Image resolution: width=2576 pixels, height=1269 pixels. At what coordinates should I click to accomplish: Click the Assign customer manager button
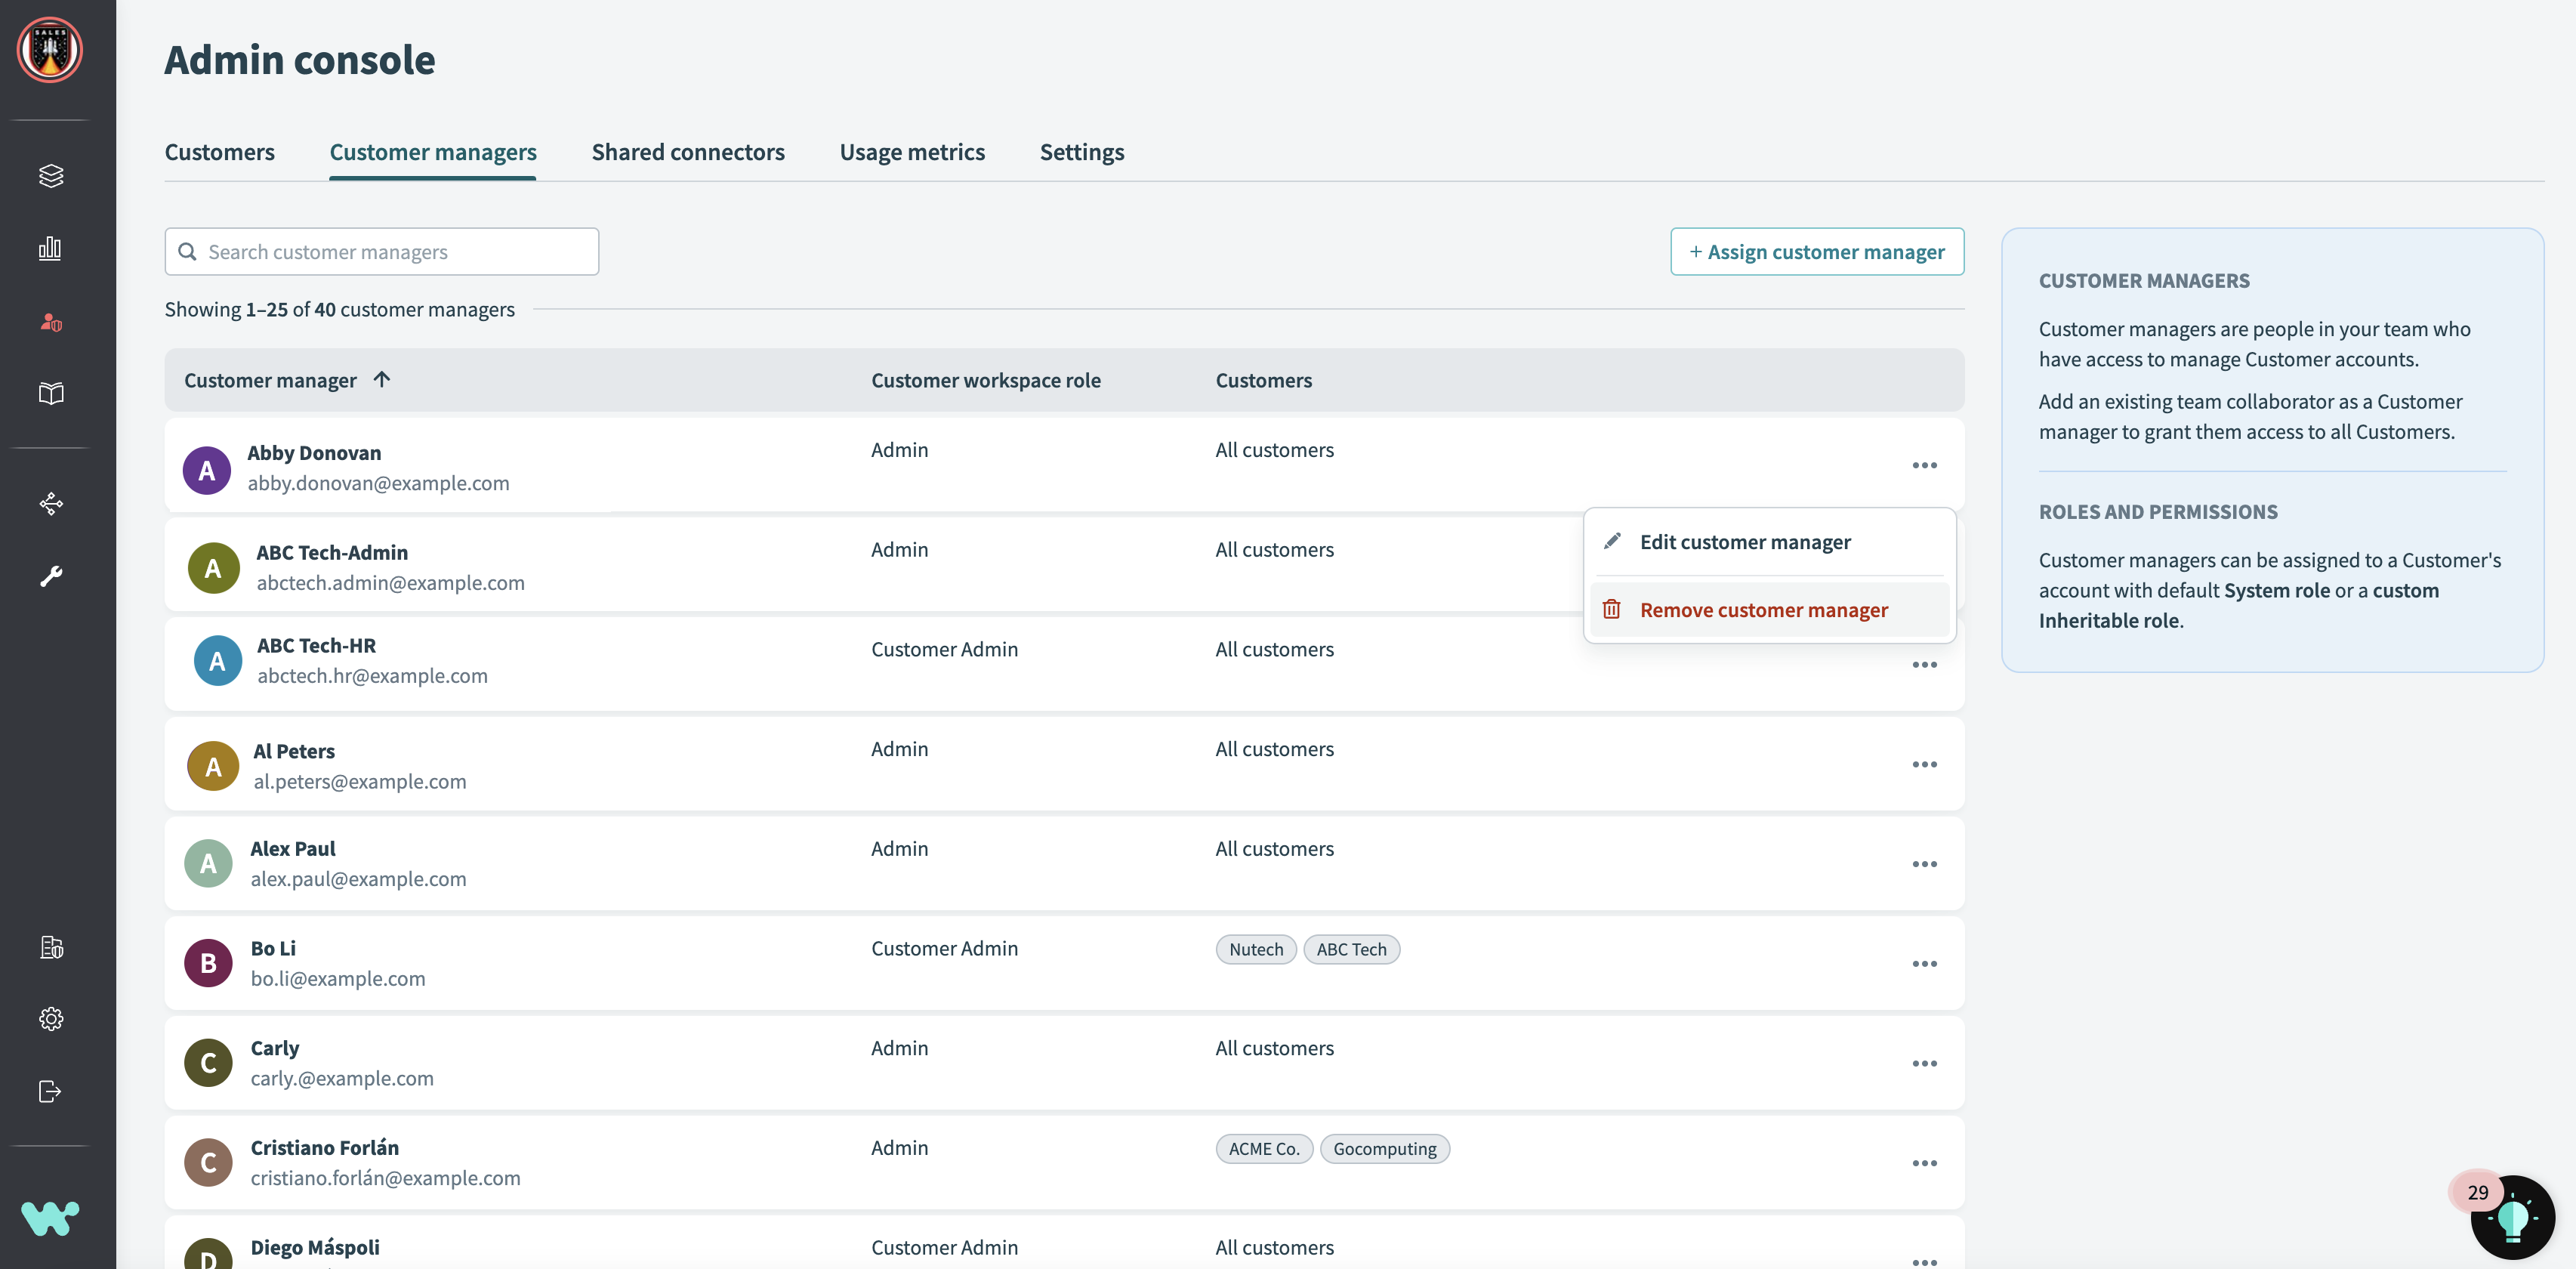(1816, 252)
